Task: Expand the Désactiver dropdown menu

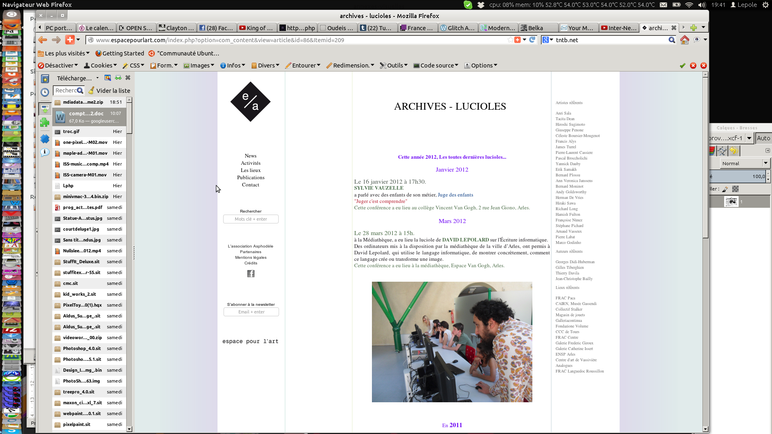Action: [58, 66]
